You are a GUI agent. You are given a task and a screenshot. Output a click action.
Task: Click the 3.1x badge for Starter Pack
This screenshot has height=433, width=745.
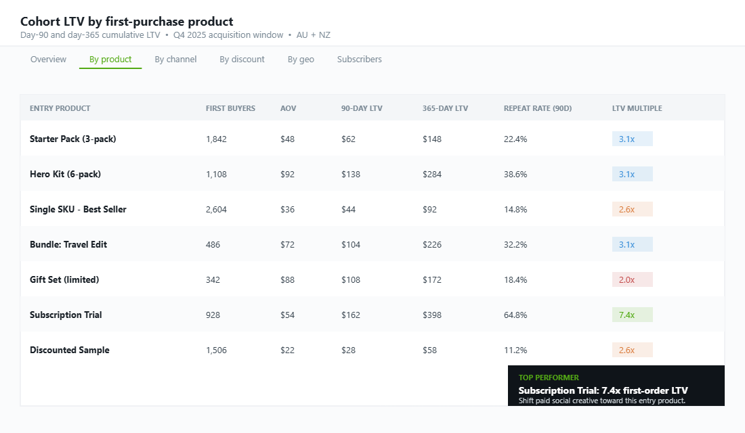[632, 139]
